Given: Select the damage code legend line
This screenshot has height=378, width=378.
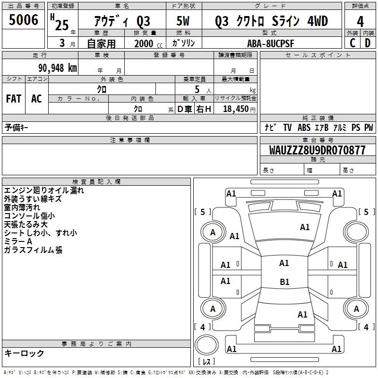Looking at the screenshot, I should 166,372.
